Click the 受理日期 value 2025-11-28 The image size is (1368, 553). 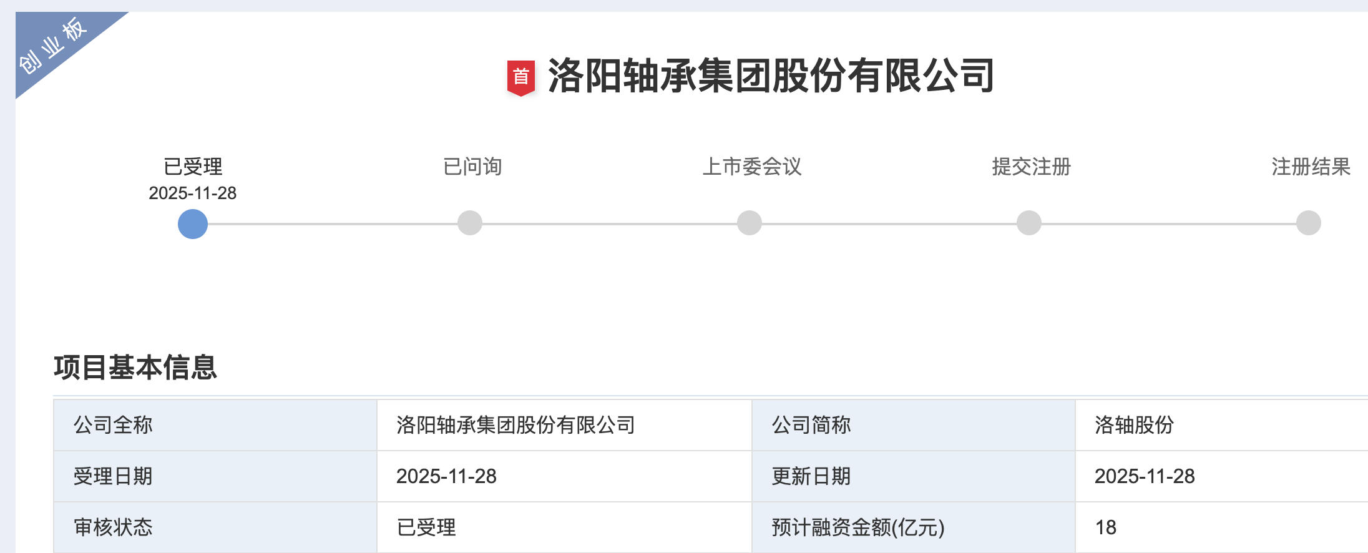[x=446, y=476]
